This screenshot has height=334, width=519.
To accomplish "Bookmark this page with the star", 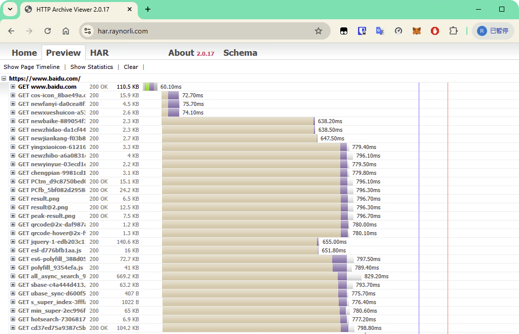I will pos(318,31).
